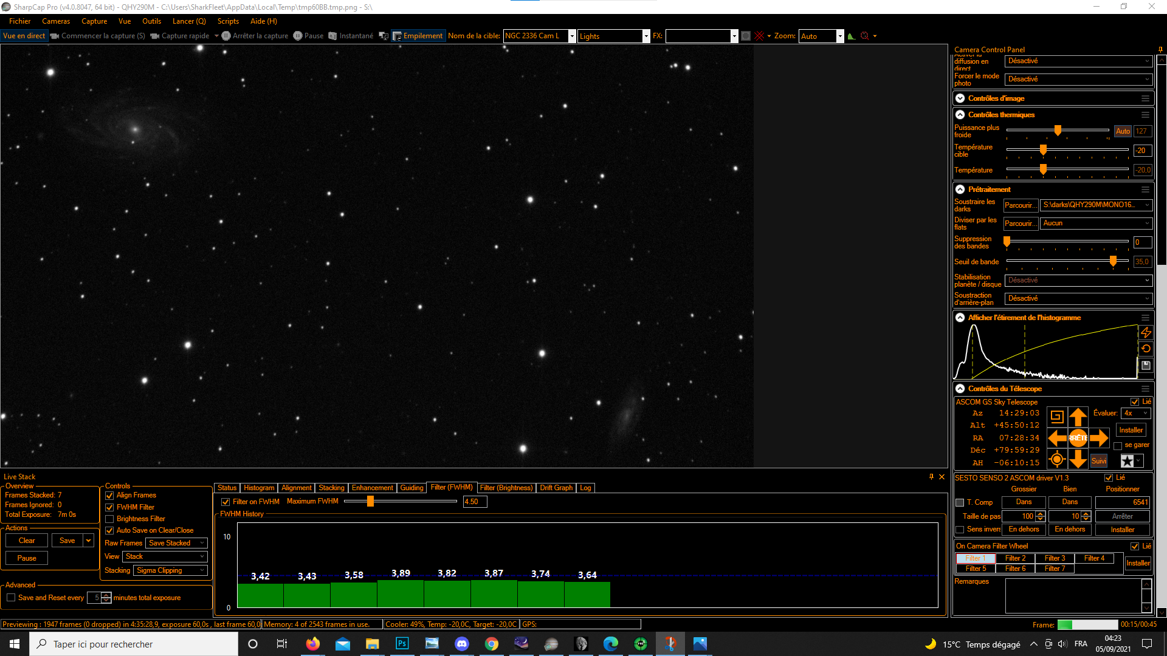Move the telescope right with the right arrow

click(x=1099, y=437)
